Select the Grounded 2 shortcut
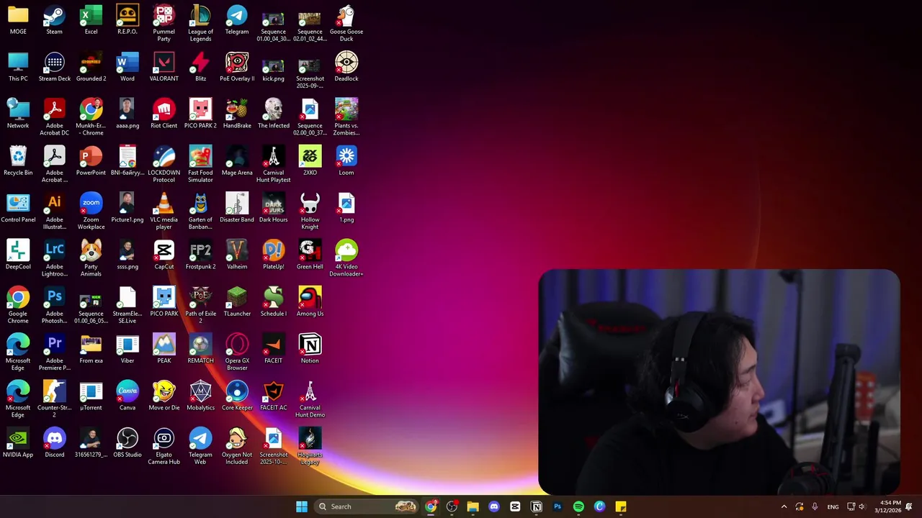This screenshot has width=922, height=518. [91, 67]
